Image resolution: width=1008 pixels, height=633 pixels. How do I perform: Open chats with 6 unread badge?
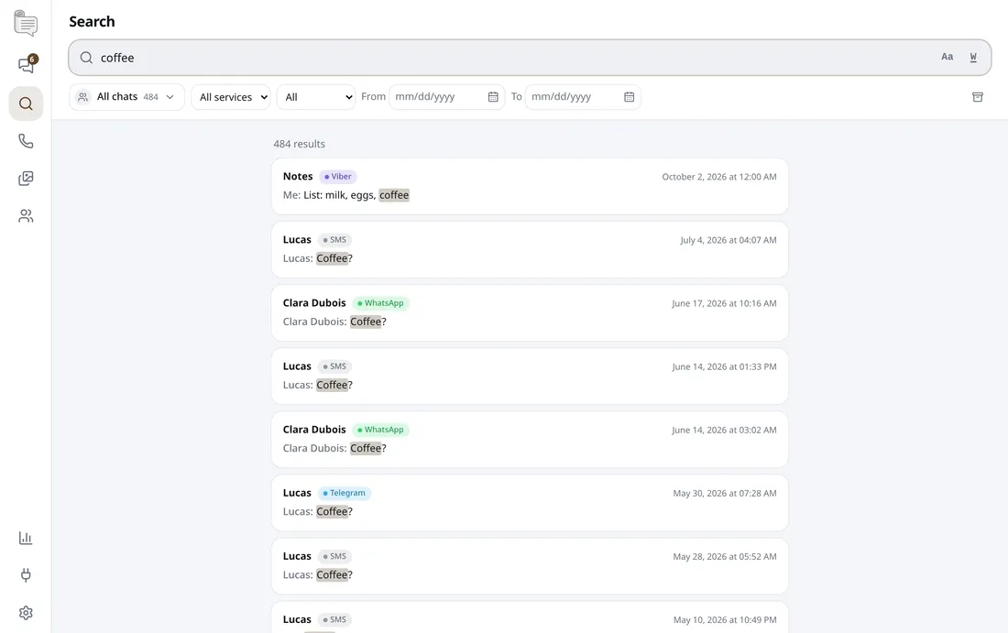pos(26,65)
